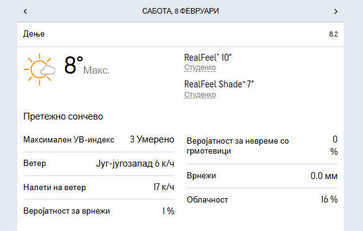Select the Налети на ветер row
The width and height of the screenshot is (363, 231).
pos(99,187)
